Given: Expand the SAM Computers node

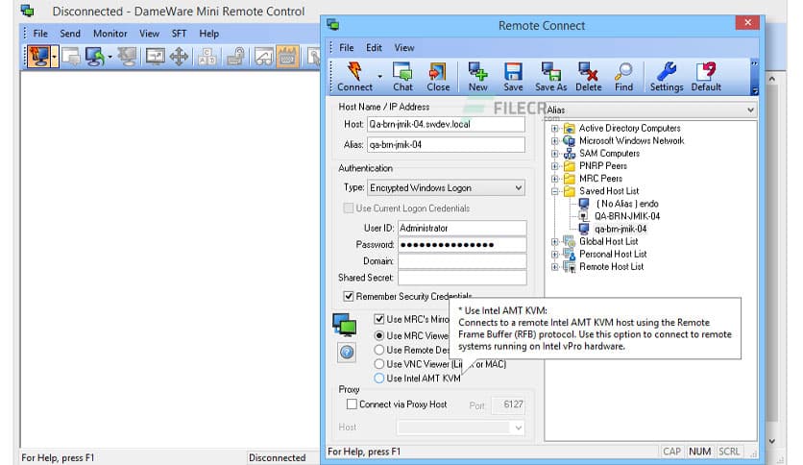Looking at the screenshot, I should (554, 153).
